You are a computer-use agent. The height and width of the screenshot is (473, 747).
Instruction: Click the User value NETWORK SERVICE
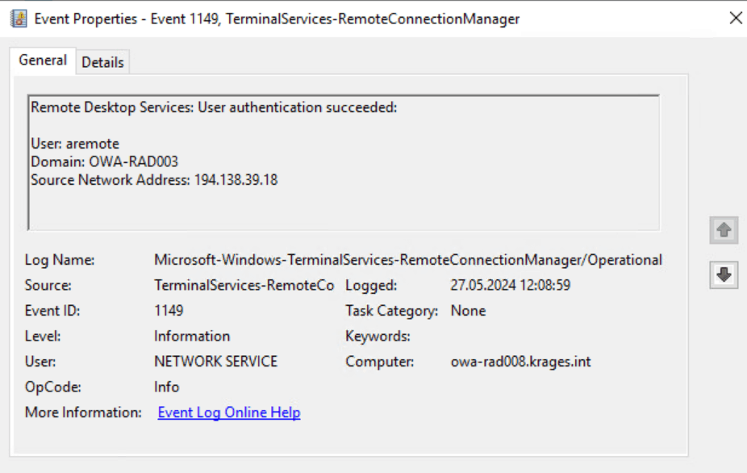(215, 362)
